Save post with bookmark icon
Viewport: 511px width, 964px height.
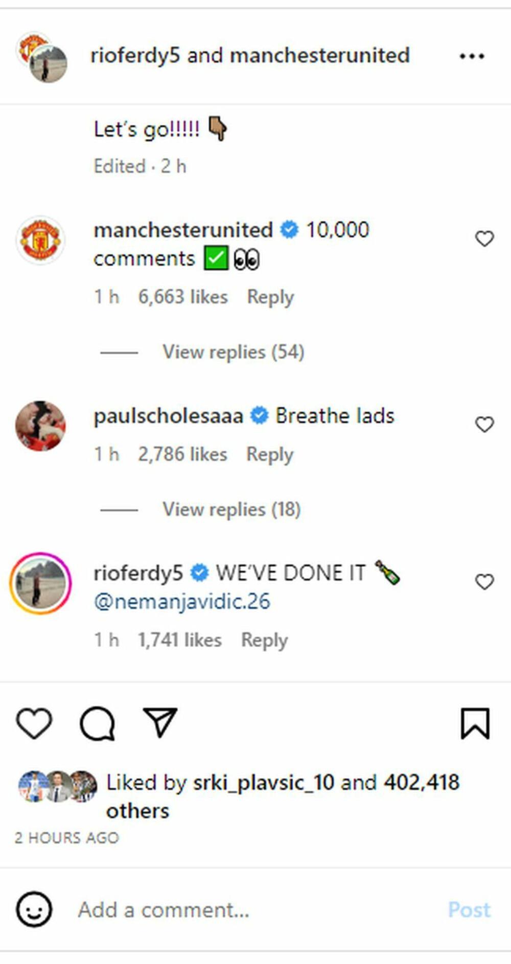click(x=475, y=723)
